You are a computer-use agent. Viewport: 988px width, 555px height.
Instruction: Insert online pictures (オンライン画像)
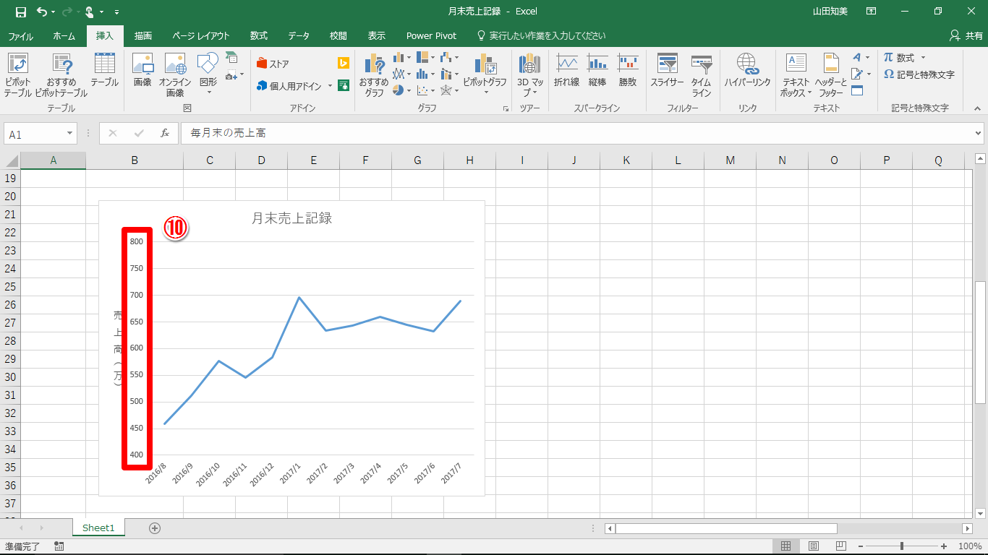[175, 74]
